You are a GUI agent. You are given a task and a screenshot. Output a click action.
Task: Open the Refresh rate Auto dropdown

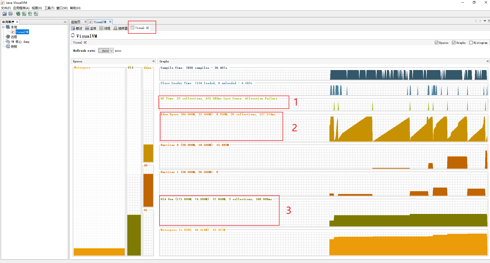click(106, 51)
